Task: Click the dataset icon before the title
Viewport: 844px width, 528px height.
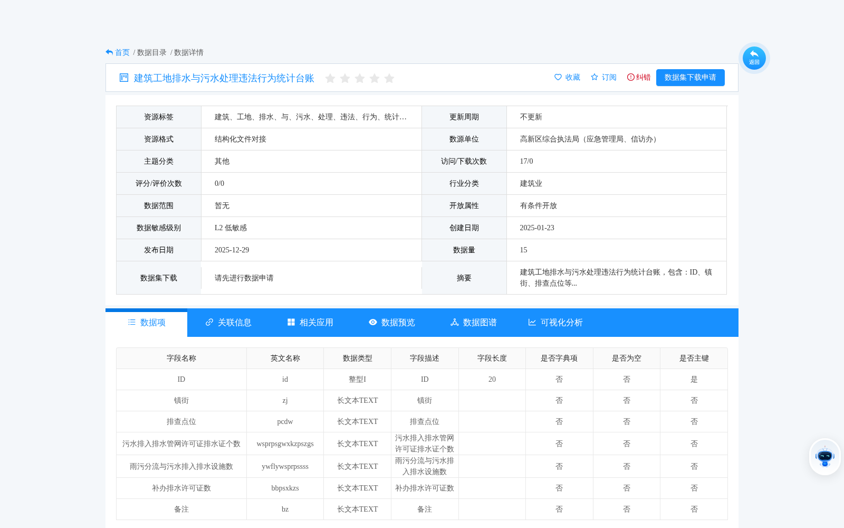Action: tap(124, 78)
